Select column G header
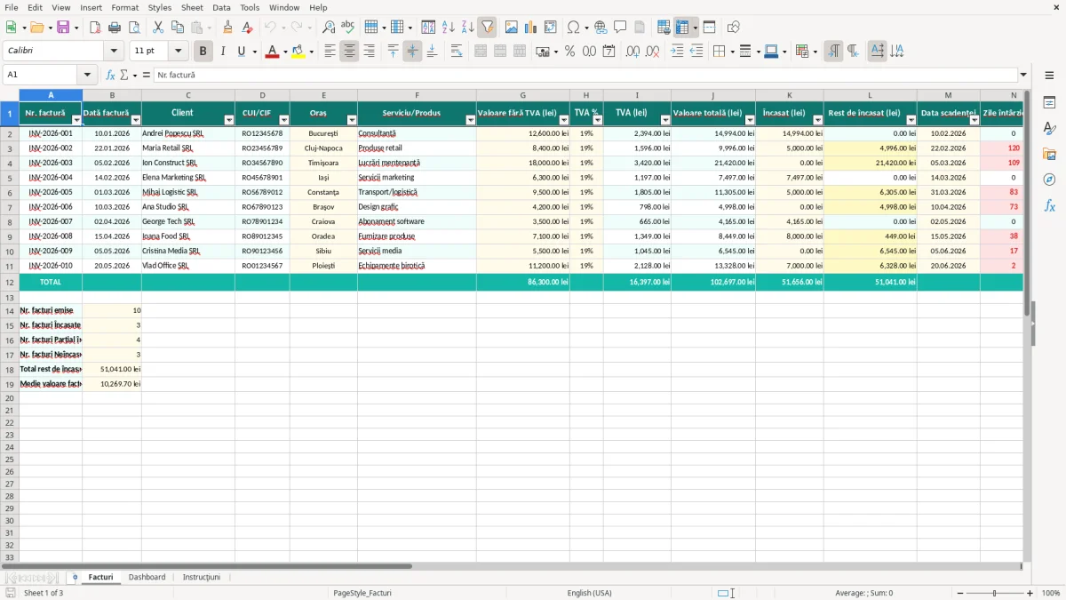The width and height of the screenshot is (1066, 600). (522, 95)
